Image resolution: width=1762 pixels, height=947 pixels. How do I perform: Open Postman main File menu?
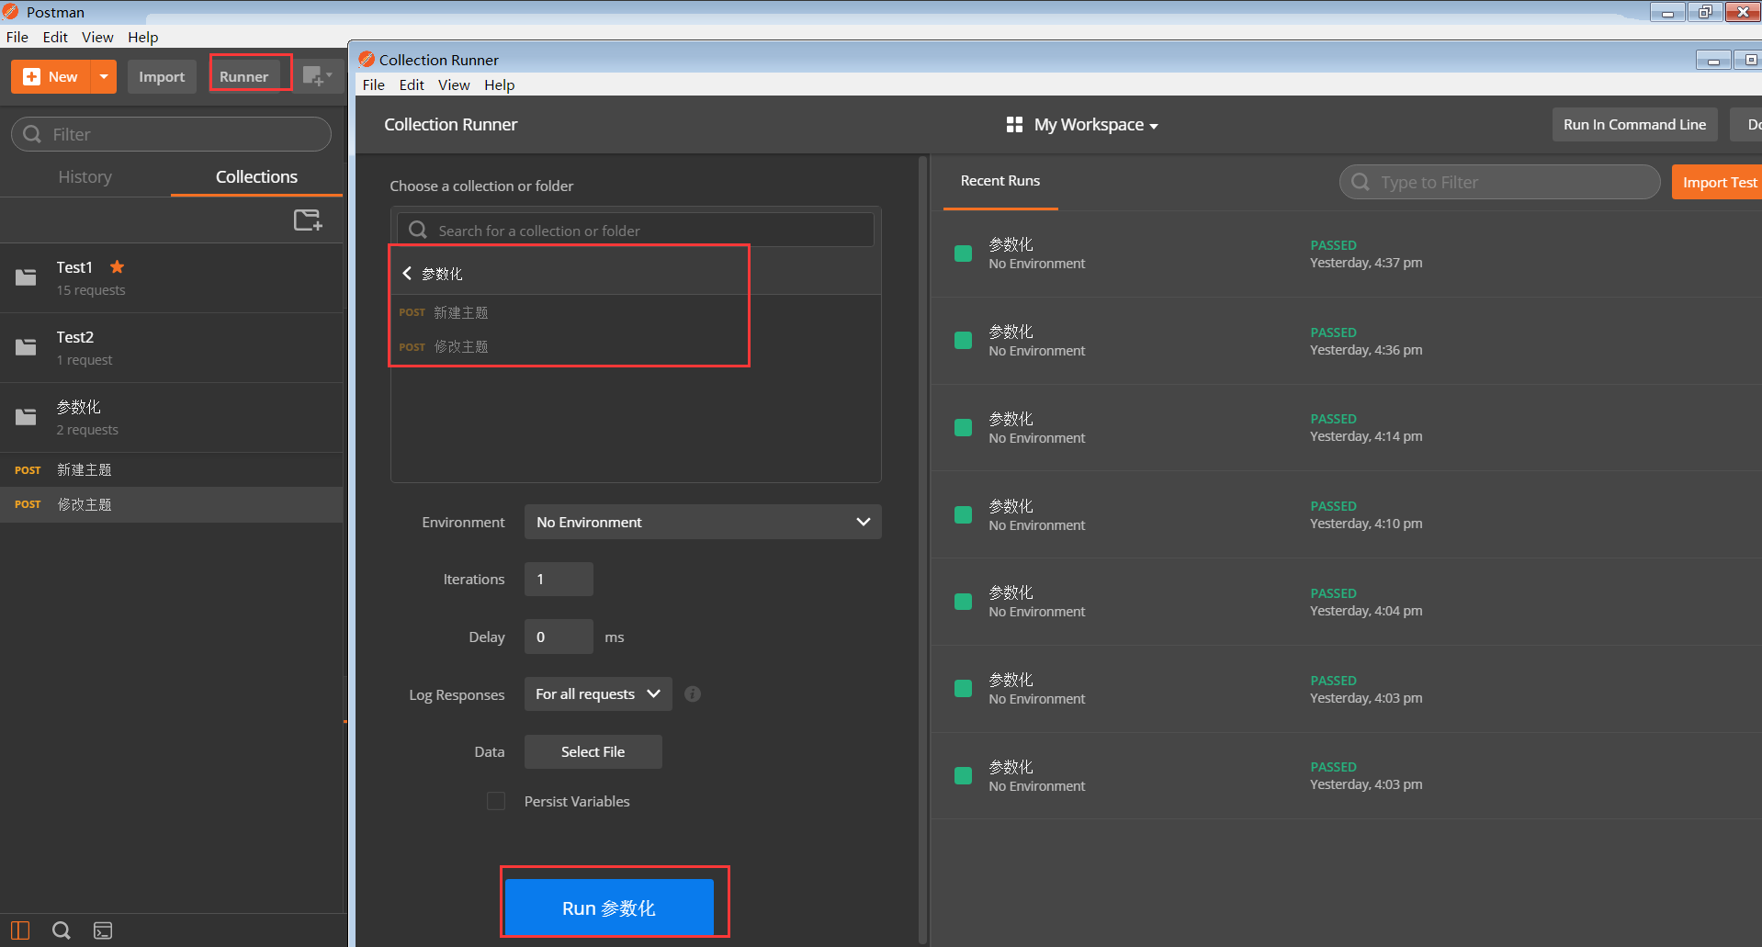(x=17, y=37)
